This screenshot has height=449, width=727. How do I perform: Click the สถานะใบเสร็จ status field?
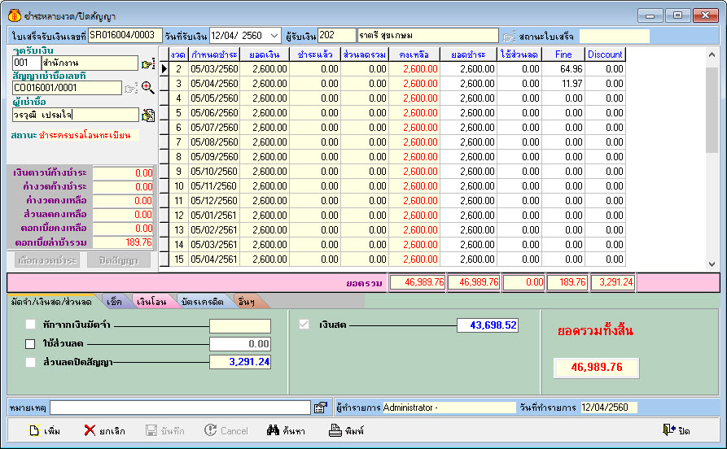615,36
